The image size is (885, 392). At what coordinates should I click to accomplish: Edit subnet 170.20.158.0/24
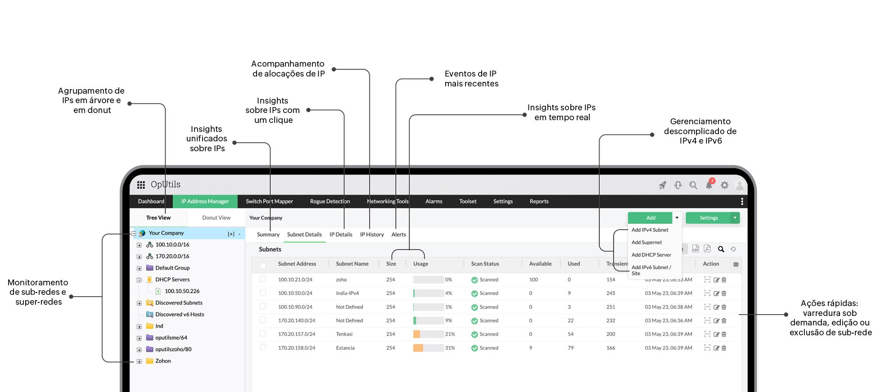coord(716,348)
